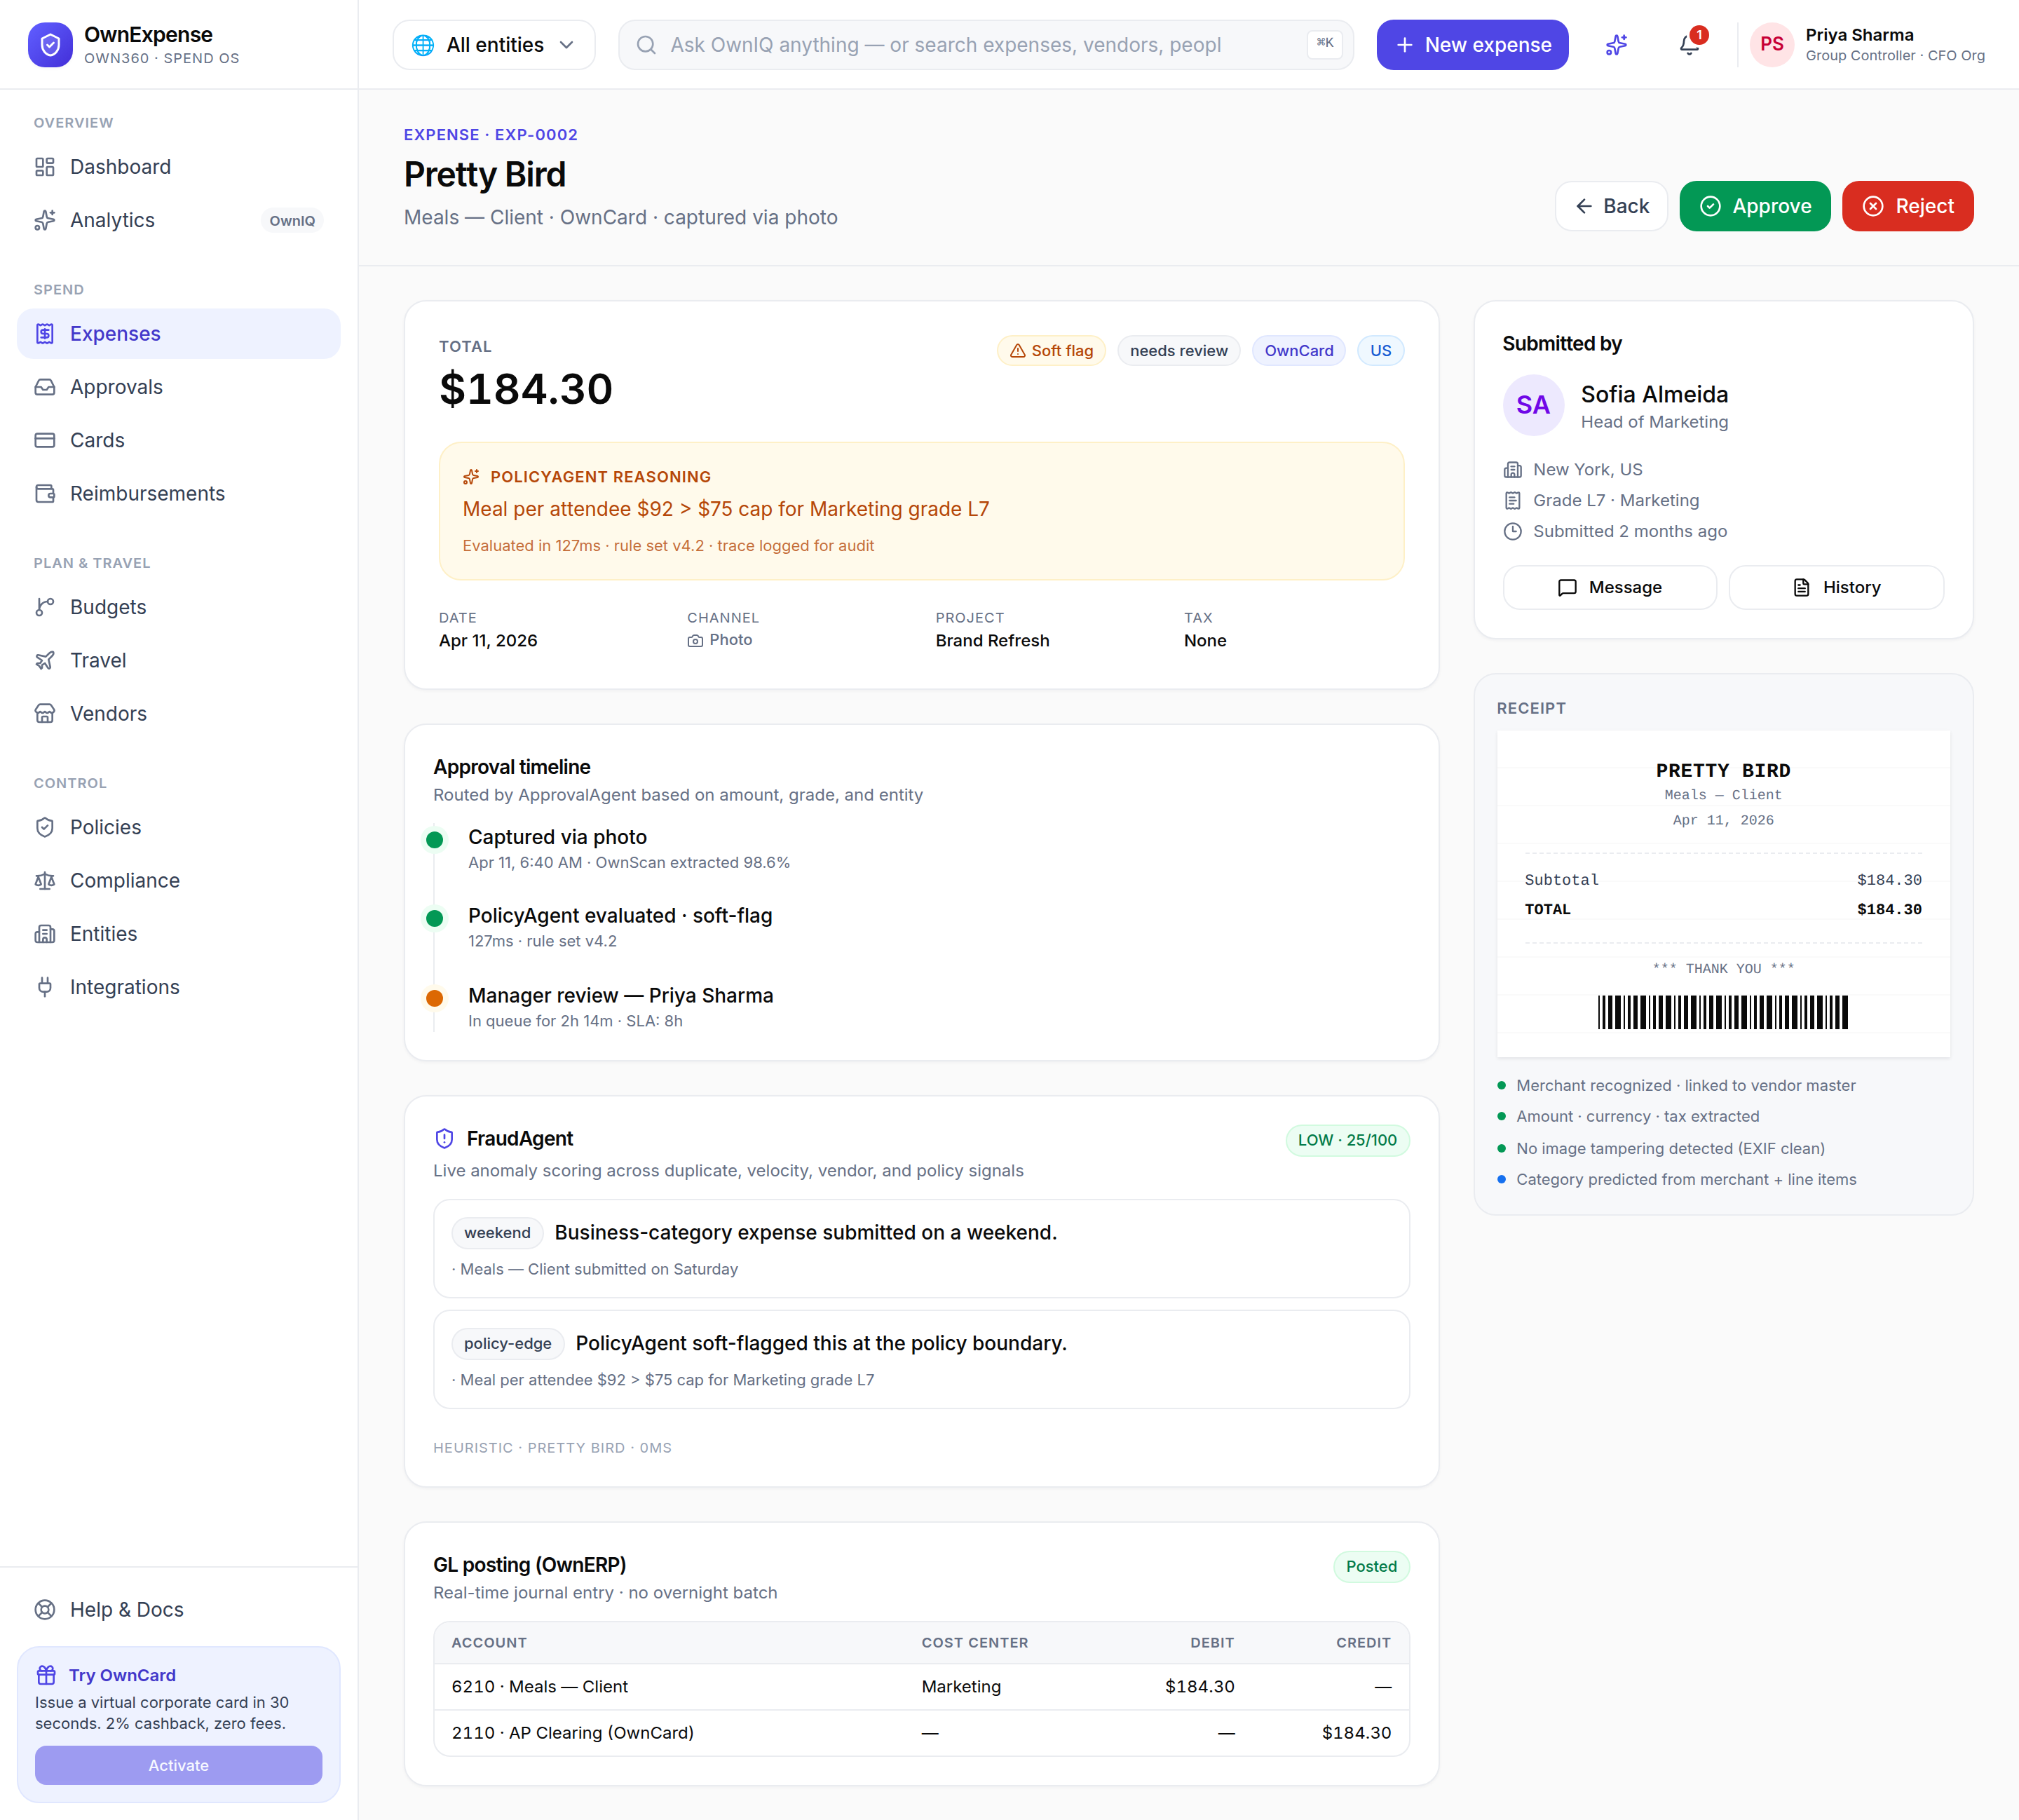Open the Dashboard menu item
Viewport: 2019px width, 1820px height.
pos(179,167)
